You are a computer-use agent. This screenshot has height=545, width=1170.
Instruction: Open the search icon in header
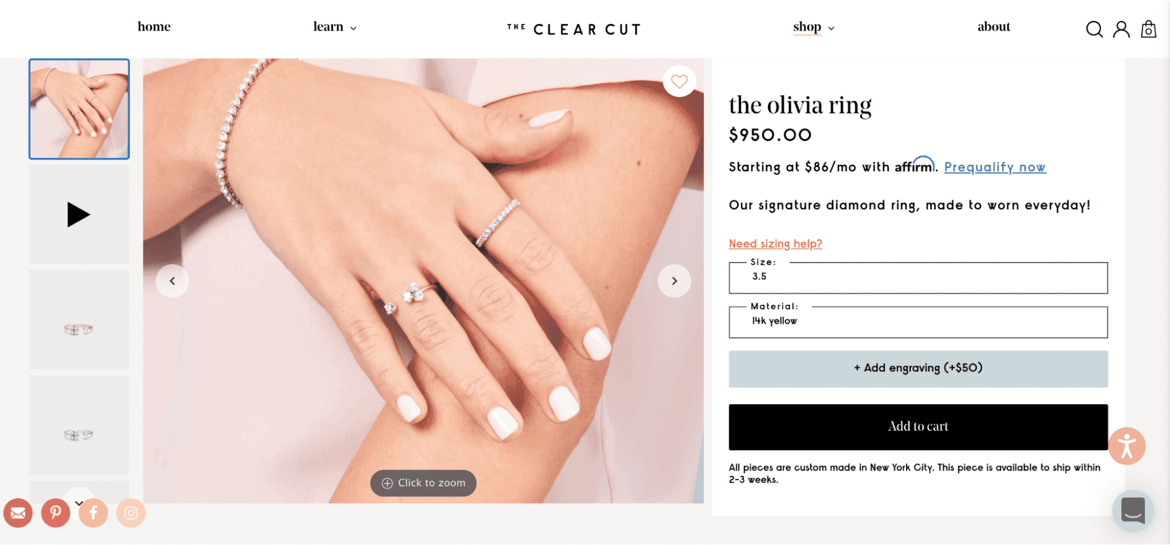point(1094,29)
